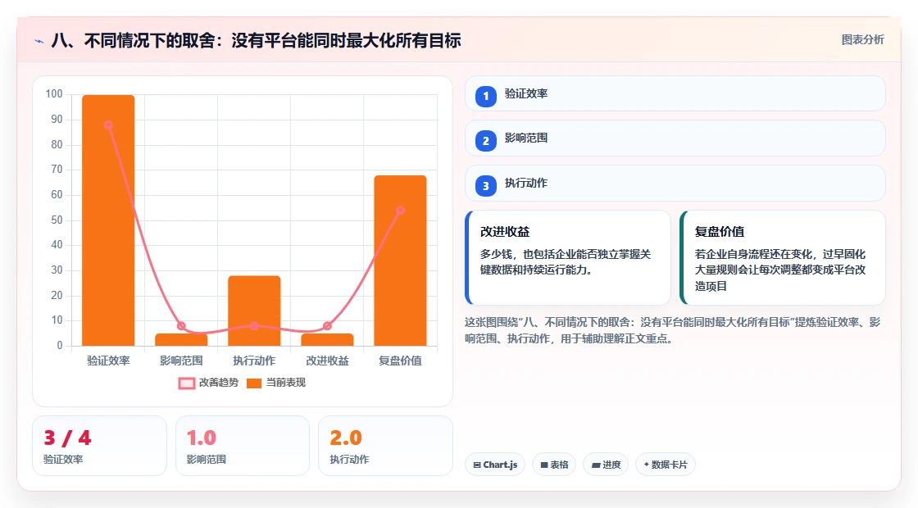Click the number 2 badge for 影响范围
The image size is (918, 508).
pyautogui.click(x=485, y=141)
